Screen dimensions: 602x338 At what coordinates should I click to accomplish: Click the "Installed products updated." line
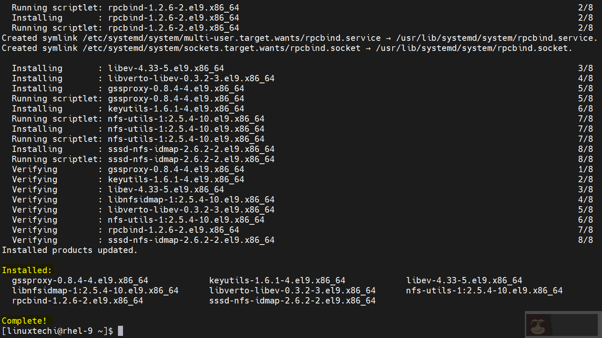click(x=70, y=250)
